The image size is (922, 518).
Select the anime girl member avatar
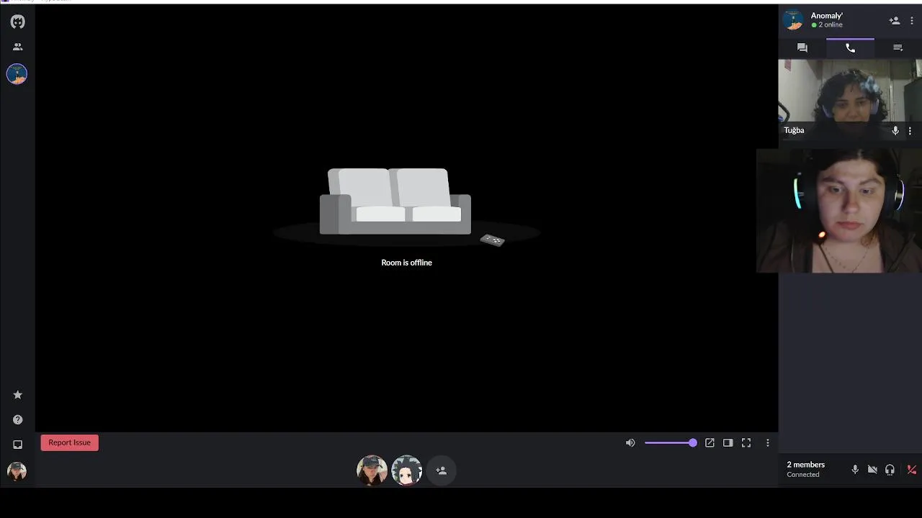pos(406,471)
